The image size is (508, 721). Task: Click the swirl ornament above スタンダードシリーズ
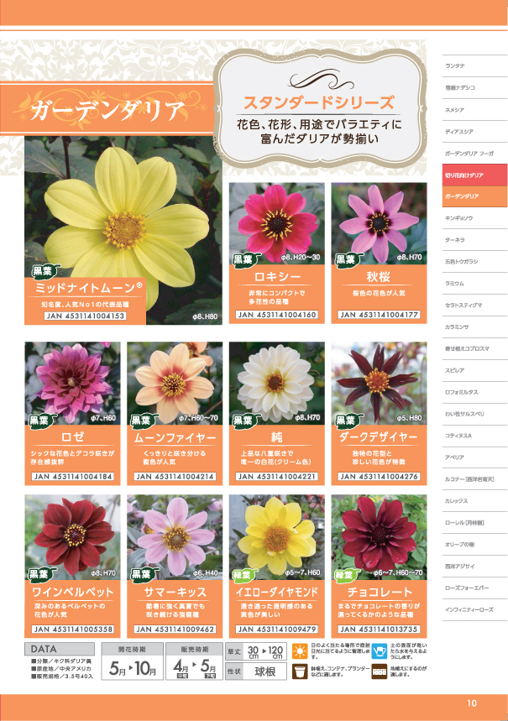pyautogui.click(x=321, y=79)
